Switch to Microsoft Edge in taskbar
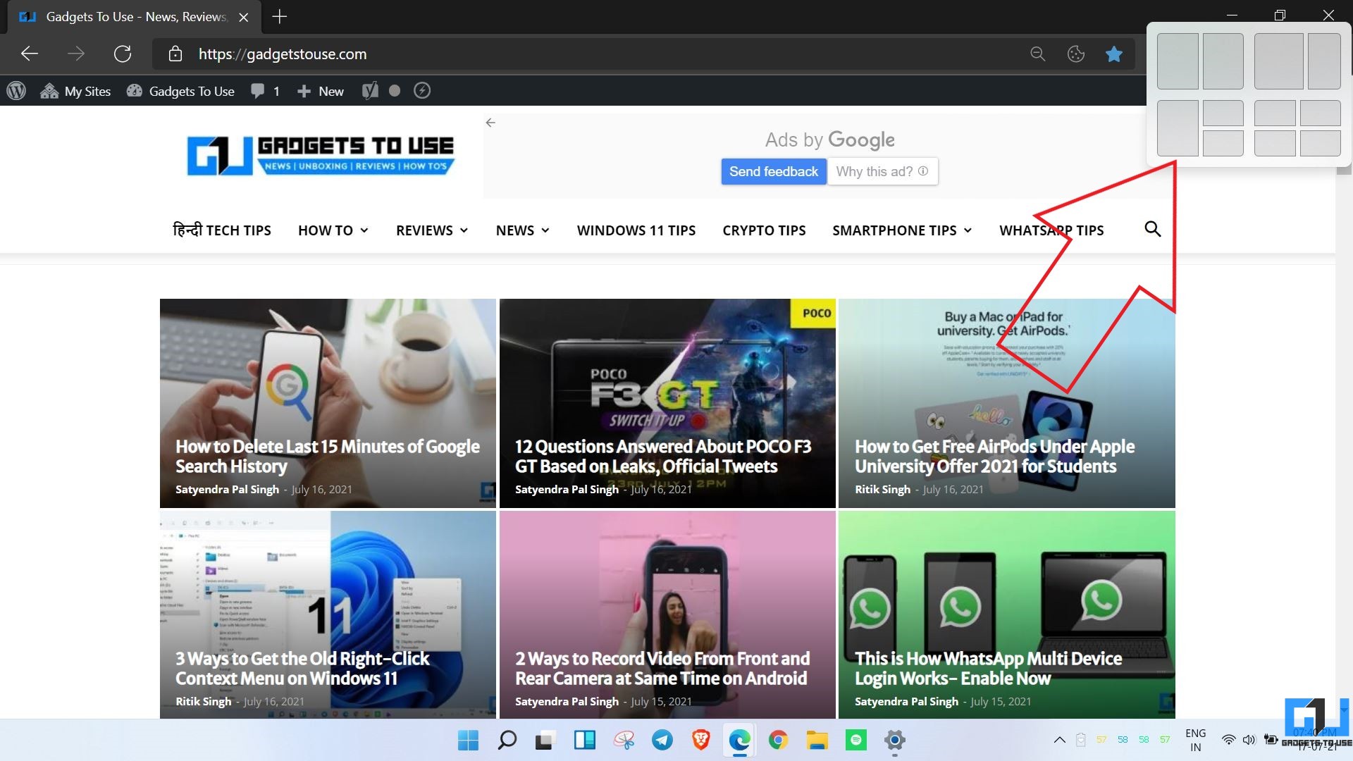 [739, 740]
